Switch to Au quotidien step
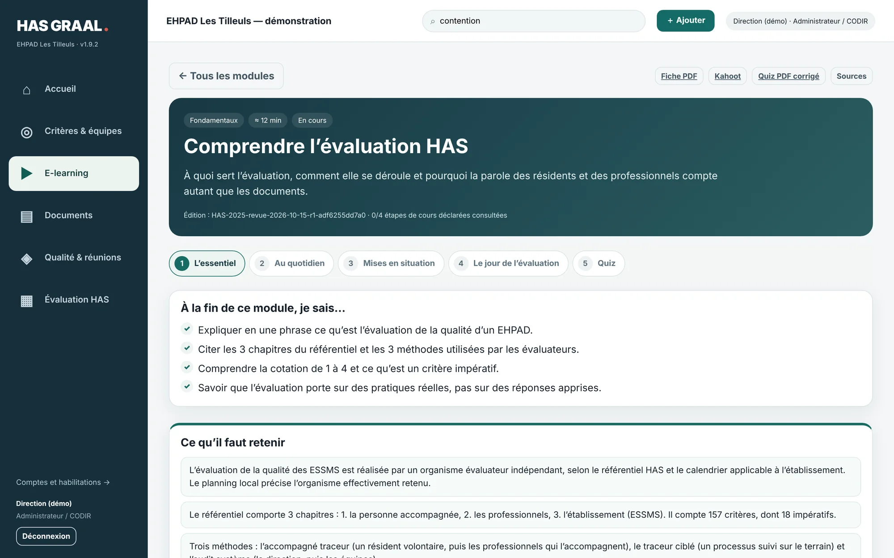 tap(291, 263)
